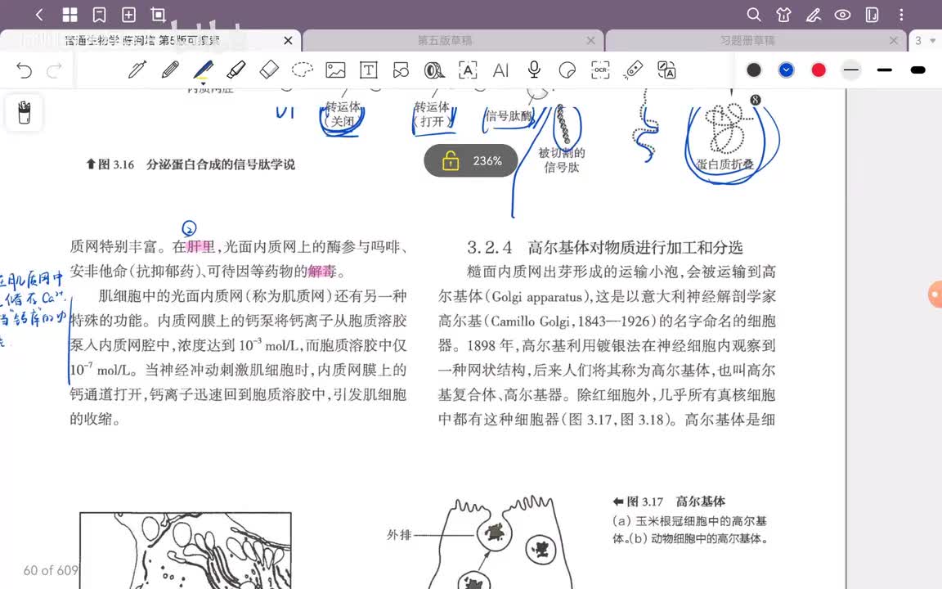Toggle the zoom lock at 236%
Image resolution: width=942 pixels, height=589 pixels.
(451, 161)
